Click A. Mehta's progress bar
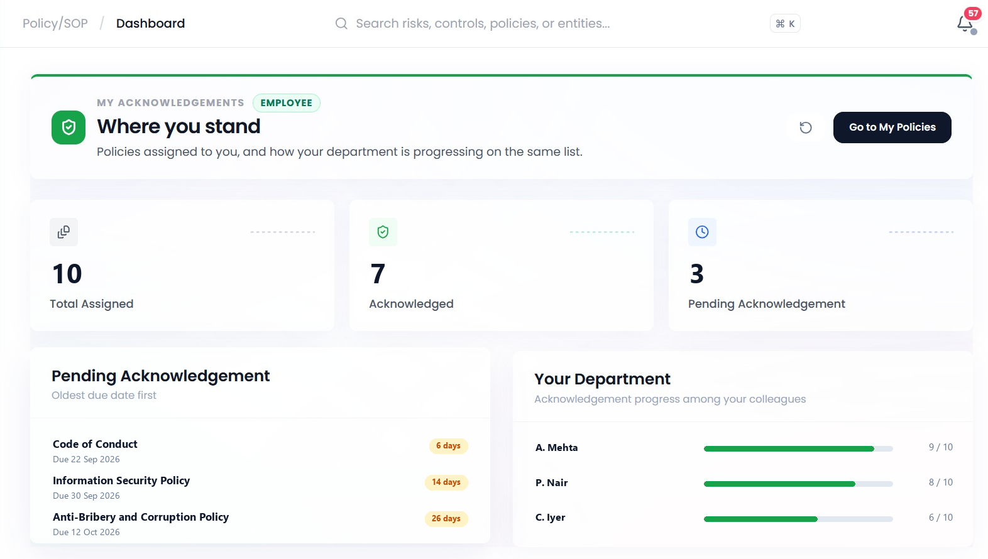Screen dimensions: 988x559 tap(798, 448)
